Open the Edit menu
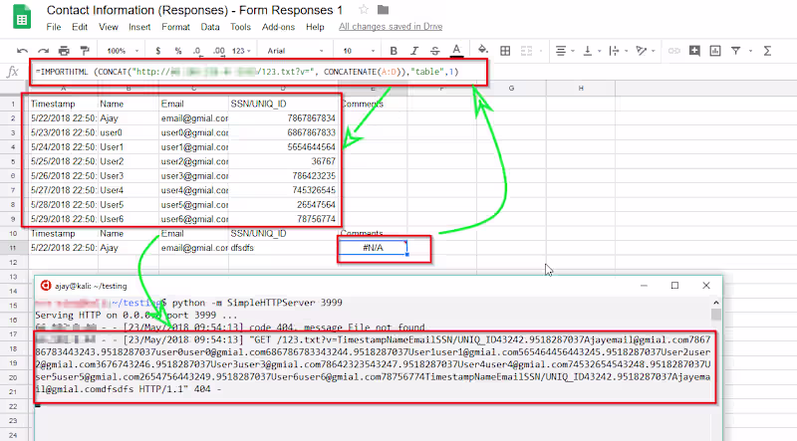 point(80,27)
